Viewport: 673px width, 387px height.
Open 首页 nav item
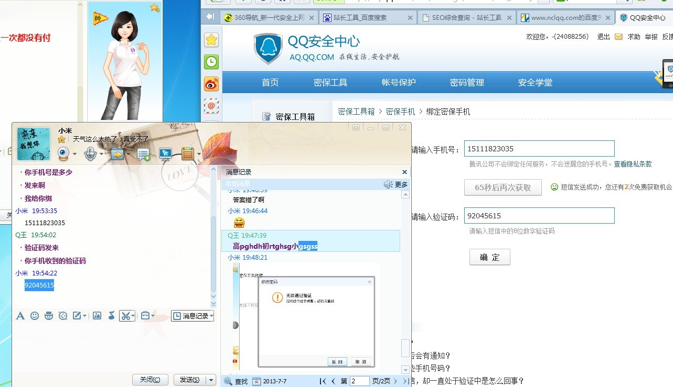270,83
